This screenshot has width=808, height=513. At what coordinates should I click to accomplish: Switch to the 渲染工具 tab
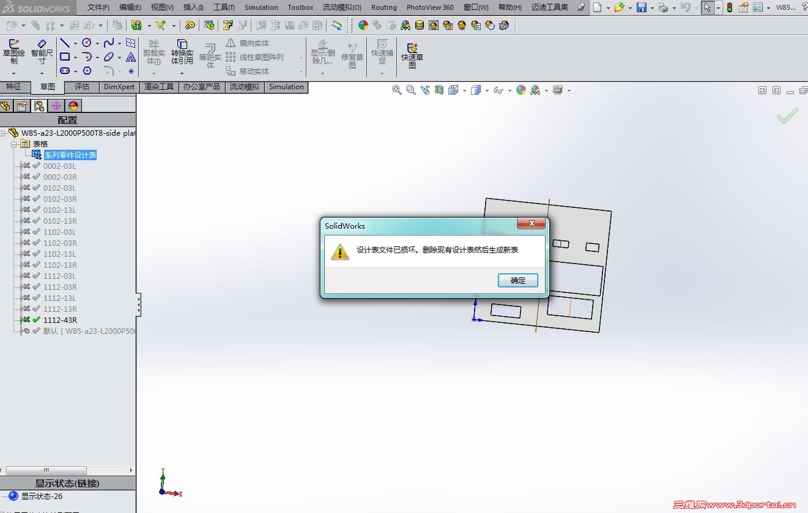click(x=159, y=87)
